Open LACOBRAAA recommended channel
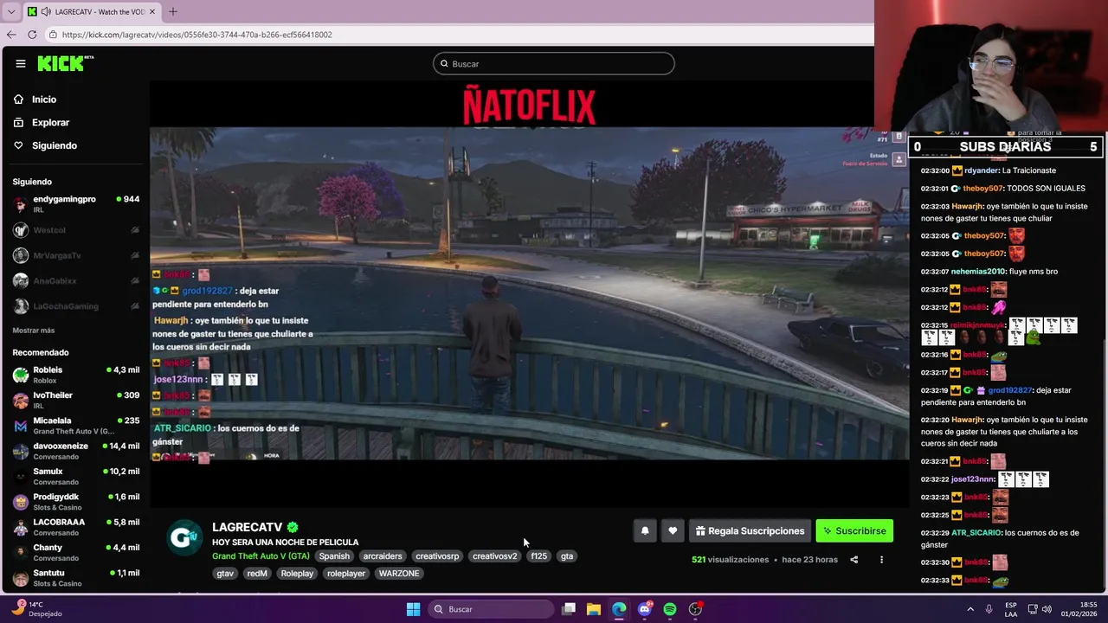Image resolution: width=1108 pixels, height=623 pixels. pos(76,527)
